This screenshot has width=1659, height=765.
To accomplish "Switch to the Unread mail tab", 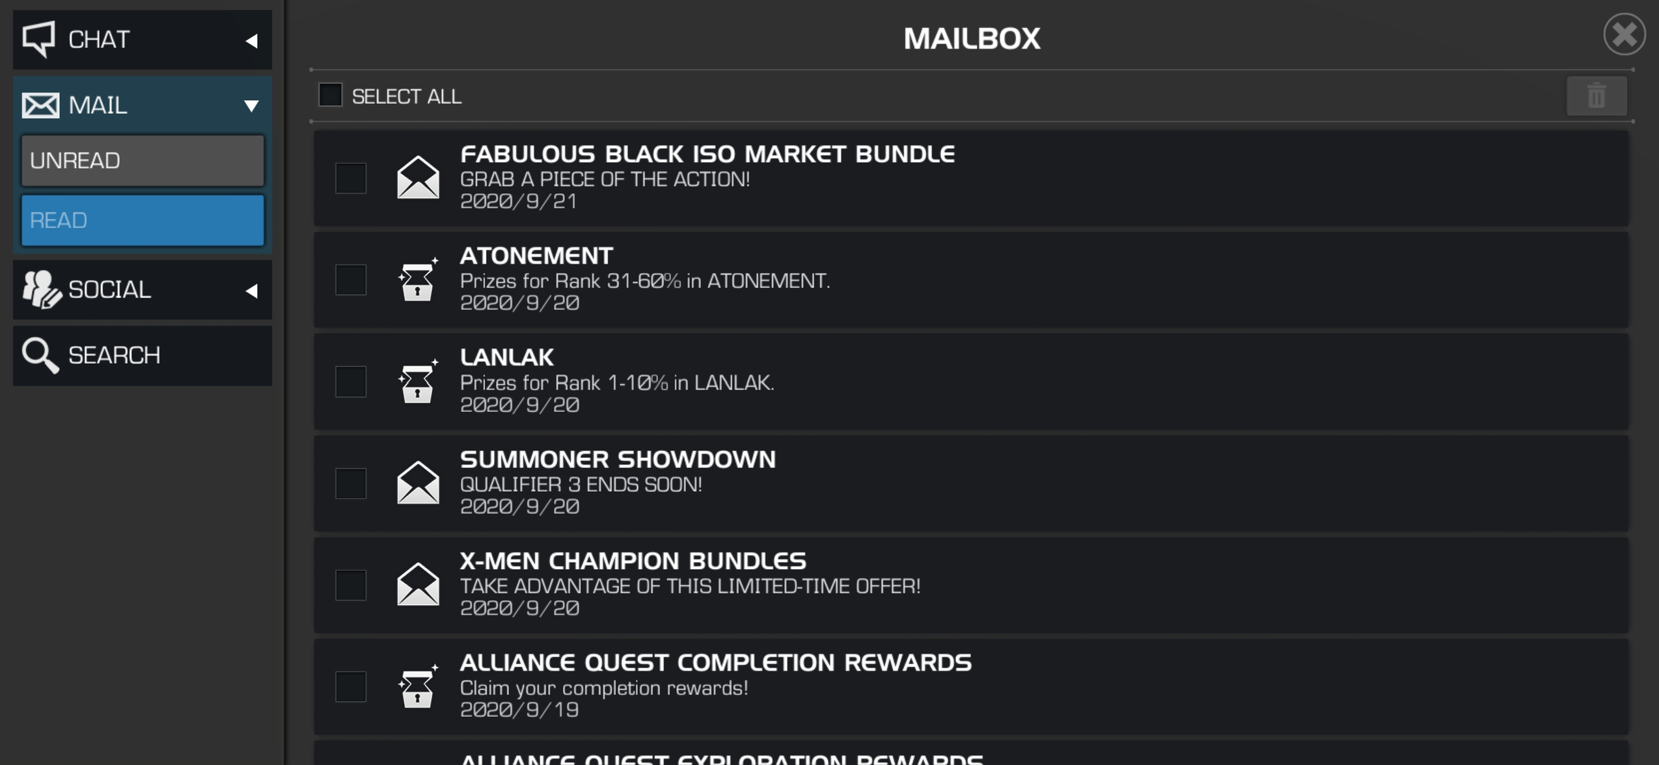I will point(143,161).
